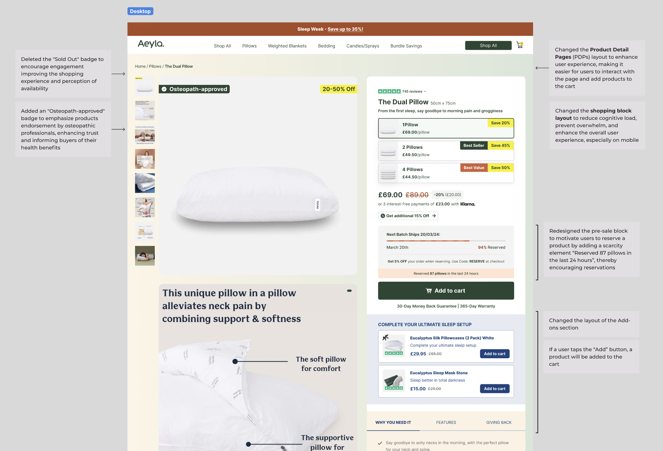Click the 20-50% Off badge
Viewport: 663px width, 451px height.
coord(339,89)
